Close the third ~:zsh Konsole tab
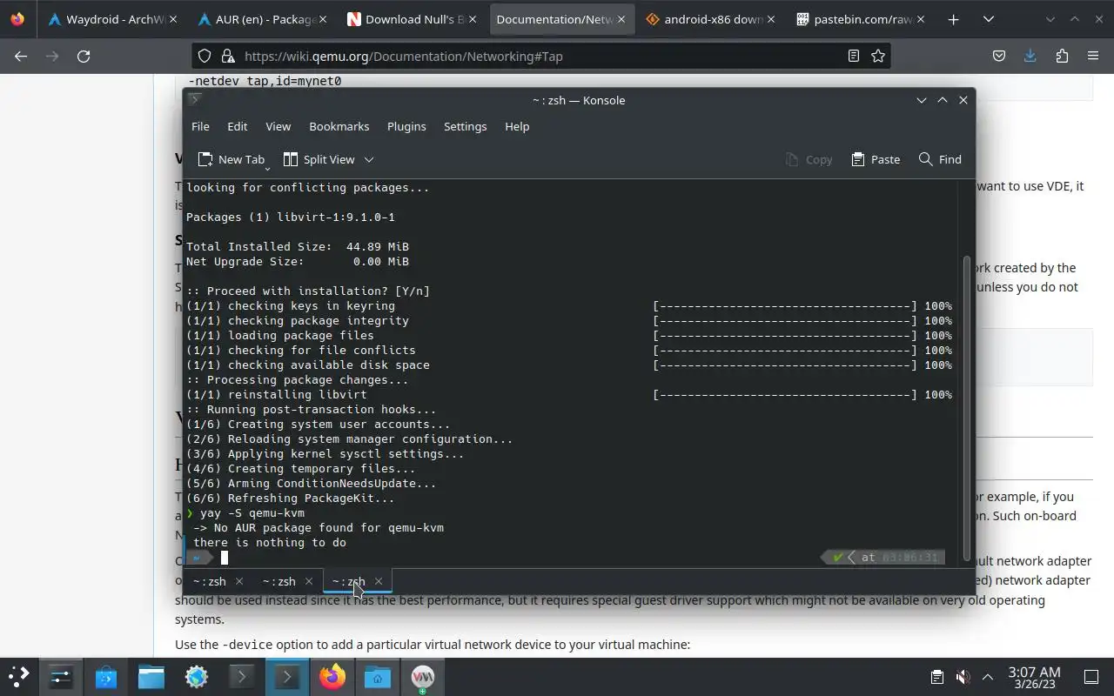The image size is (1114, 696). (379, 581)
